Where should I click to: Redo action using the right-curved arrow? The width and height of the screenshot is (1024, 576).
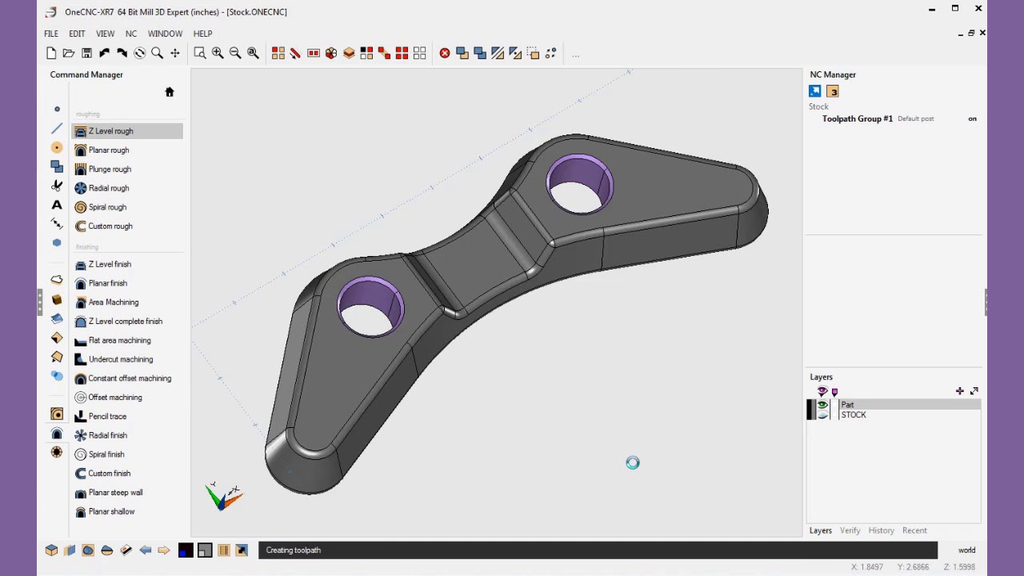coord(122,54)
